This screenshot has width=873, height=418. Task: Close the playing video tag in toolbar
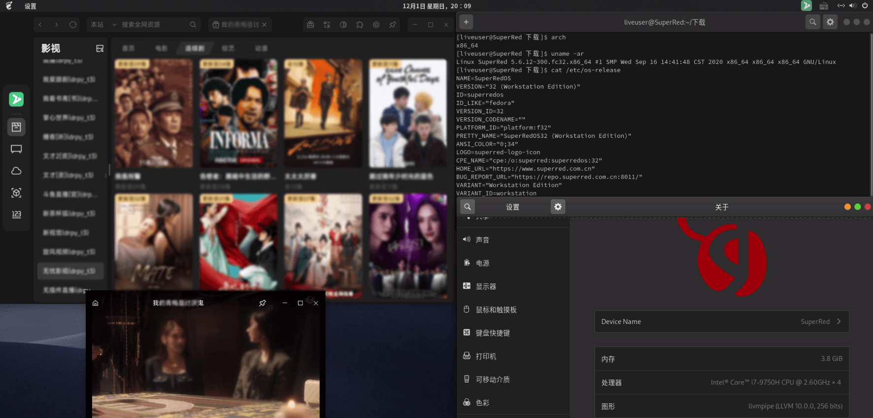(x=265, y=25)
